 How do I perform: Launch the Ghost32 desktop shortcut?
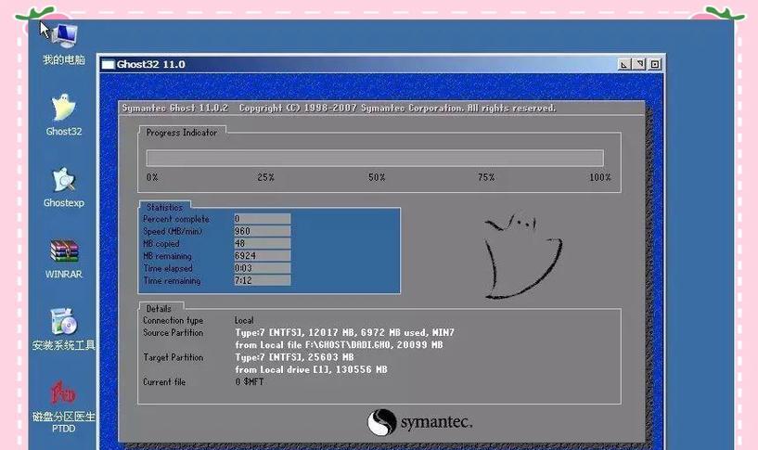pos(64,115)
